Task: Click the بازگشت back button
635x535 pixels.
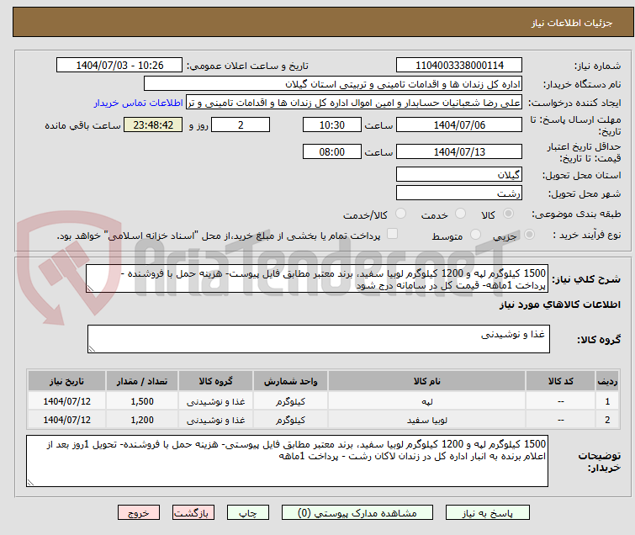Action: coord(193,513)
